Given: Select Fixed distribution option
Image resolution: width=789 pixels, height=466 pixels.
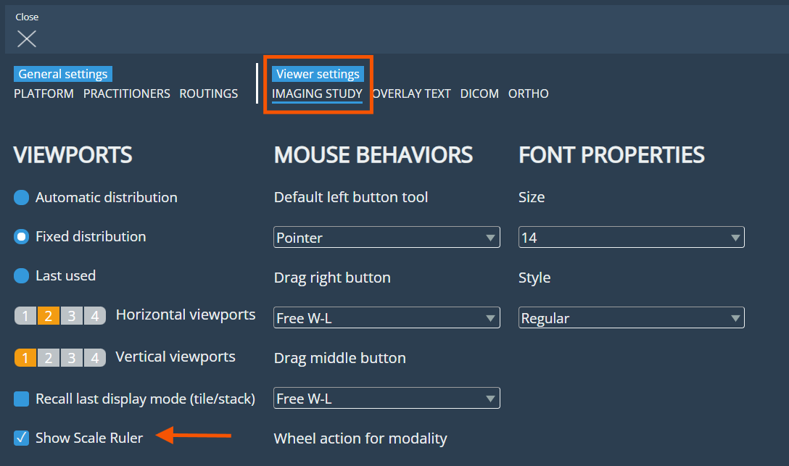Looking at the screenshot, I should click(x=22, y=237).
